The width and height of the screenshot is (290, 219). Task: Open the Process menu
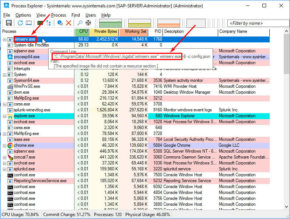(59, 15)
